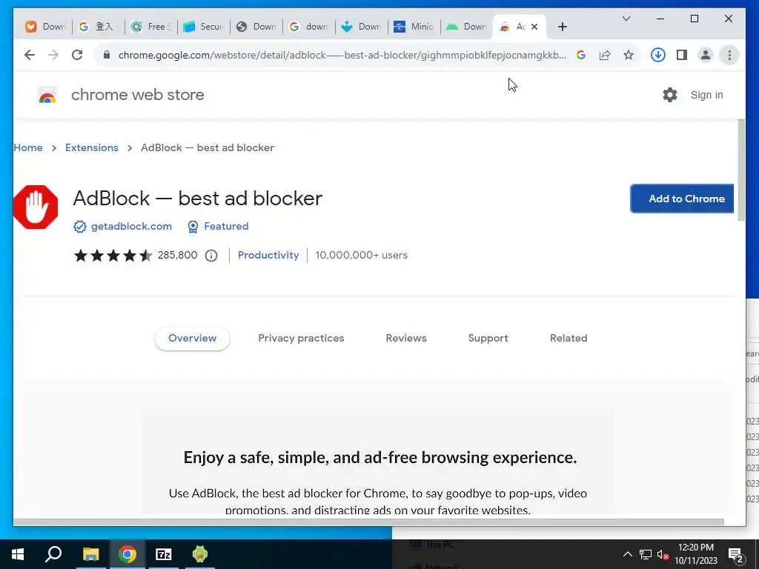Open network status tray icon

pyautogui.click(x=646, y=554)
